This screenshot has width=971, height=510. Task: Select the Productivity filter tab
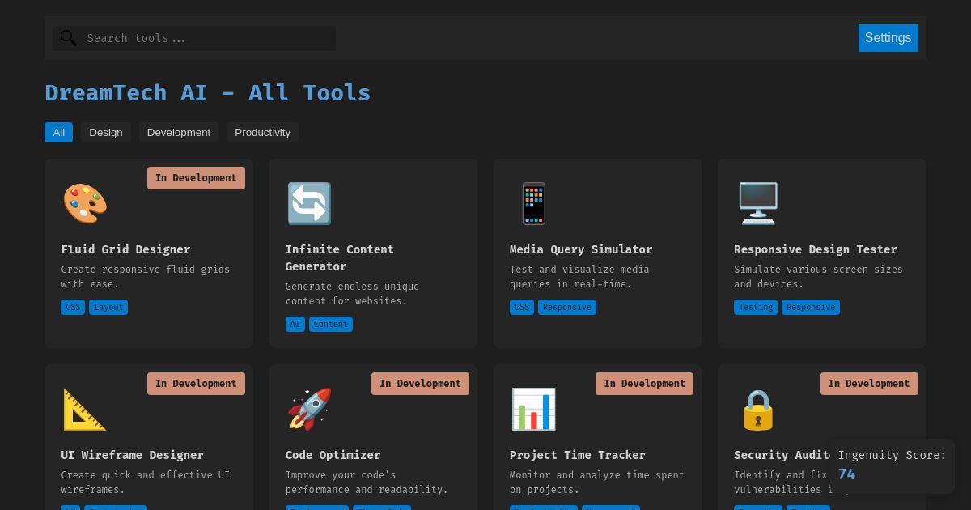(262, 132)
